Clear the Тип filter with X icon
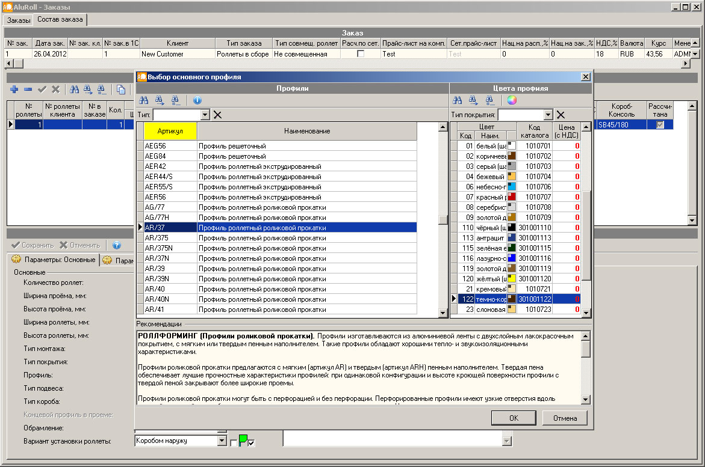Screen dimensions: 705x467 [x=217, y=115]
